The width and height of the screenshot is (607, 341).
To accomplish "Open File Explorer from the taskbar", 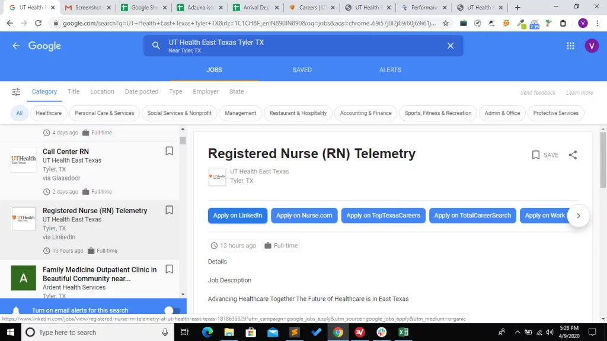I will point(229,332).
